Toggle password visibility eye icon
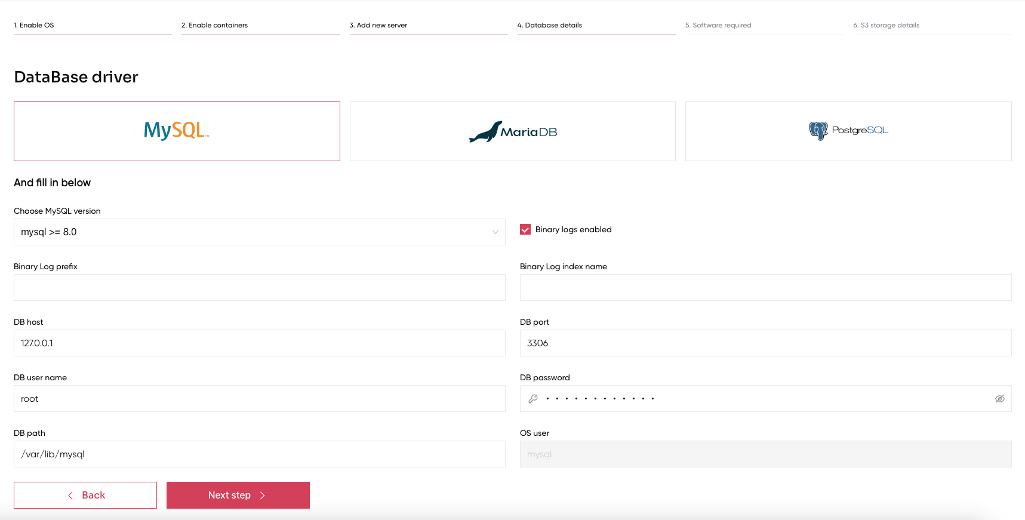 pos(999,399)
